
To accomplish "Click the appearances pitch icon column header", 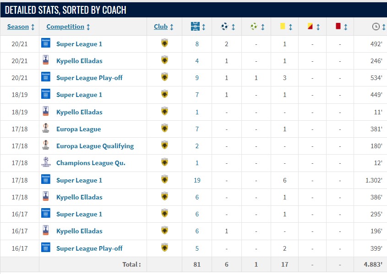I will 195,27.
